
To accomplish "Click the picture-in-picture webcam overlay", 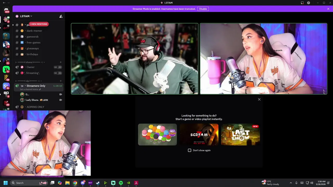I will coord(45,143).
